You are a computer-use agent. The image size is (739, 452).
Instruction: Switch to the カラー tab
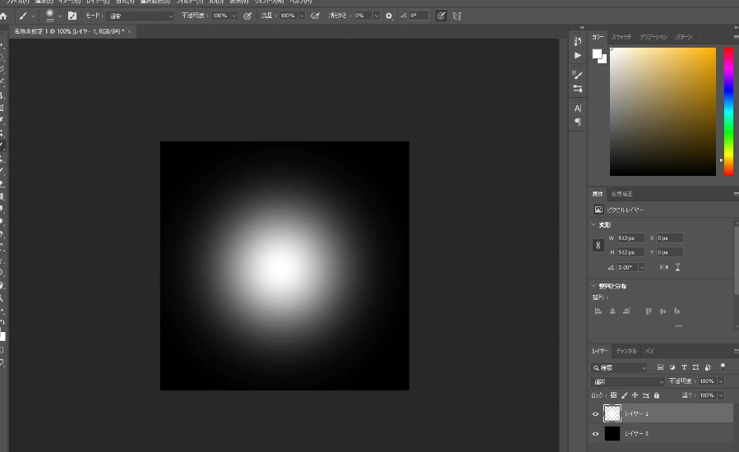[x=598, y=37]
